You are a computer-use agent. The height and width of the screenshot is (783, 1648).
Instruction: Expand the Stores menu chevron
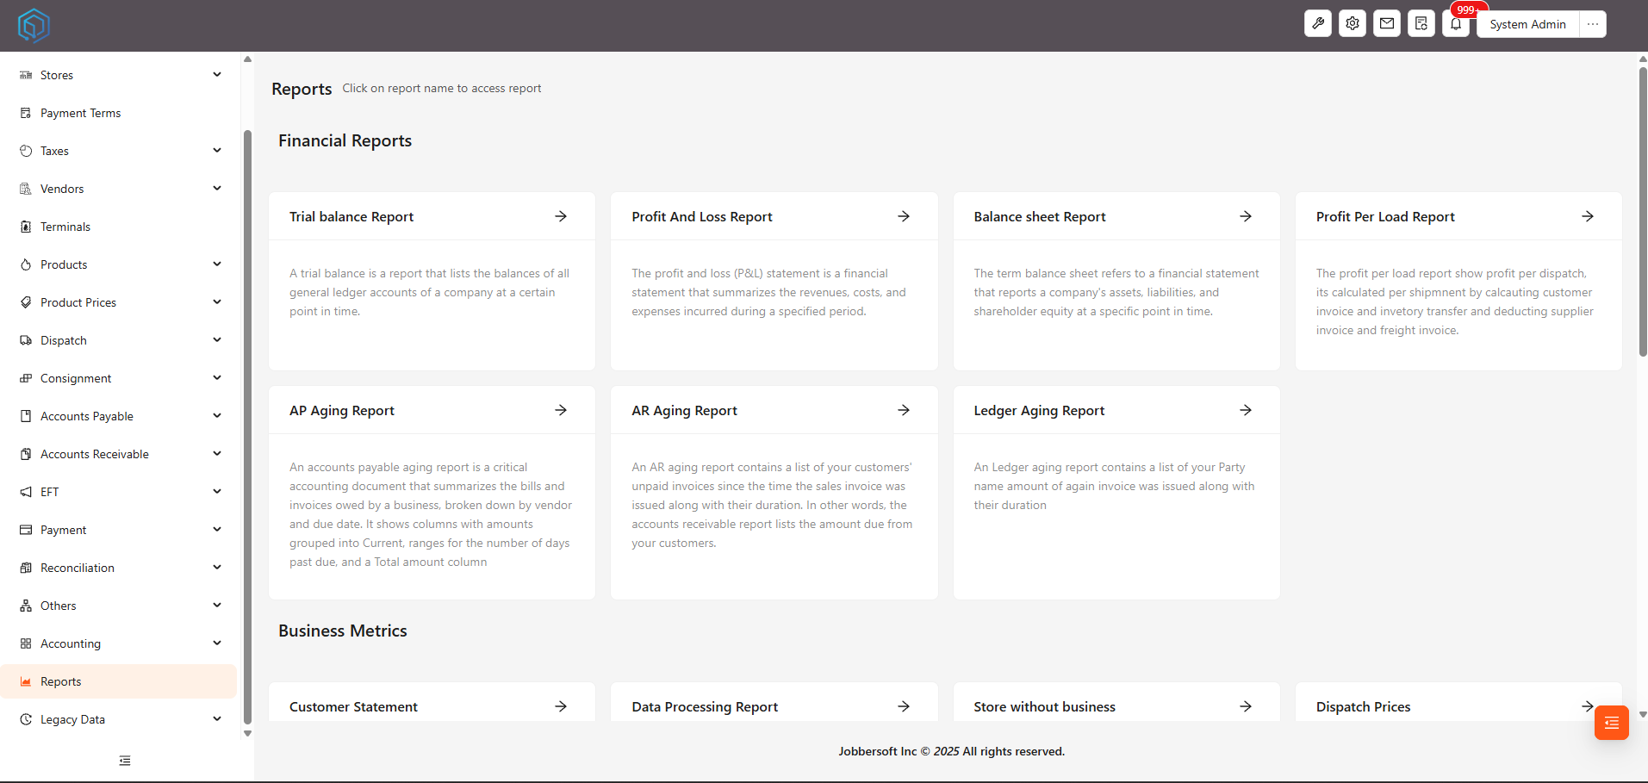click(217, 75)
